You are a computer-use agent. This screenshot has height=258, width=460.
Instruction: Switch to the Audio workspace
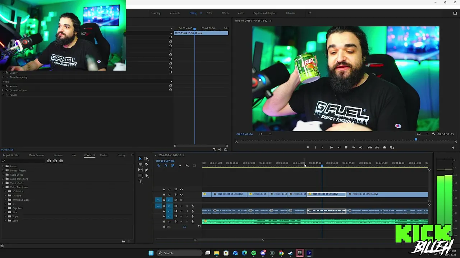point(241,13)
